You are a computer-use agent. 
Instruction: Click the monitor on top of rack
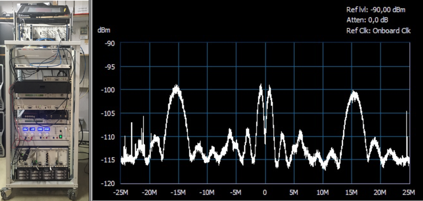coord(43,9)
